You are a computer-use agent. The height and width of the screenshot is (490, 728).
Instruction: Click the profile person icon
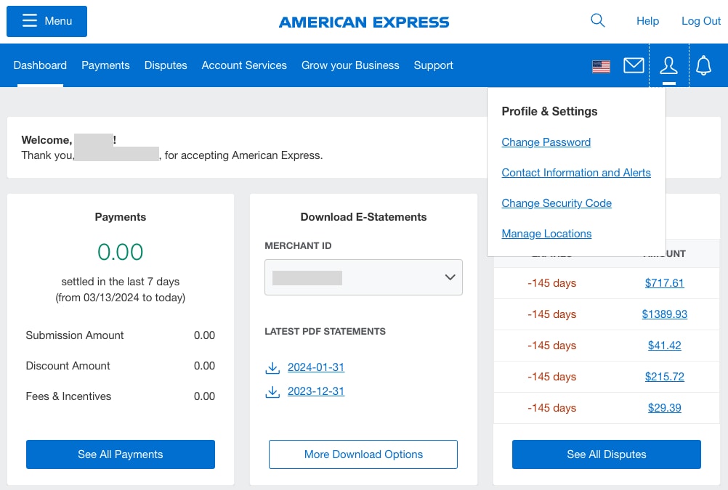pyautogui.click(x=668, y=65)
